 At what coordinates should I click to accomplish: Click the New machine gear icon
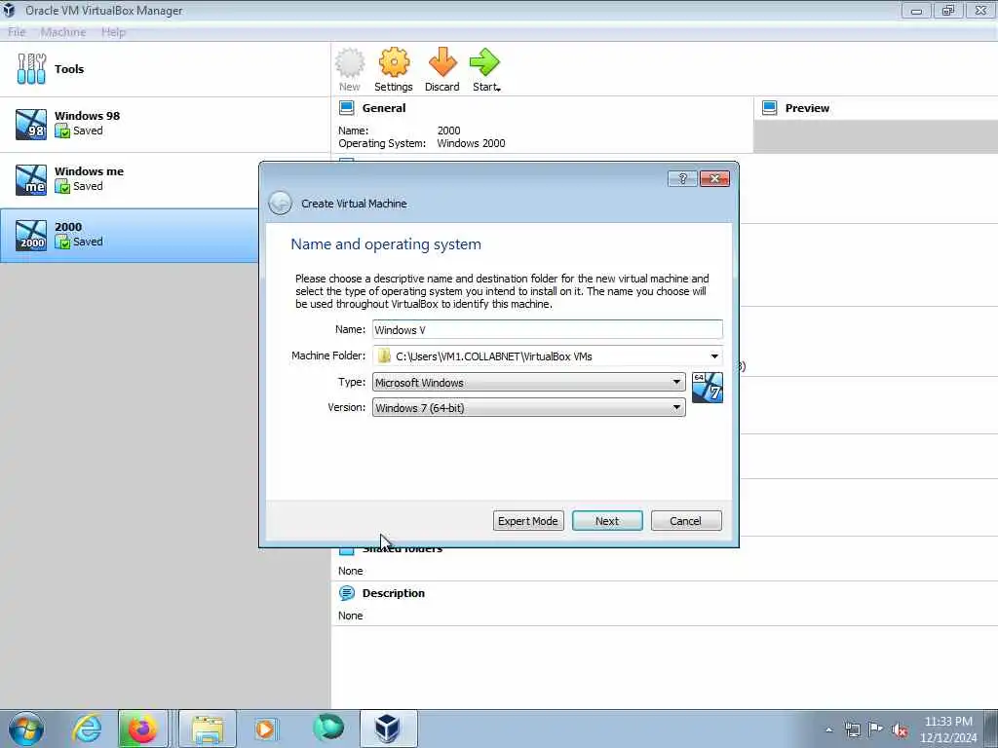[x=350, y=62]
